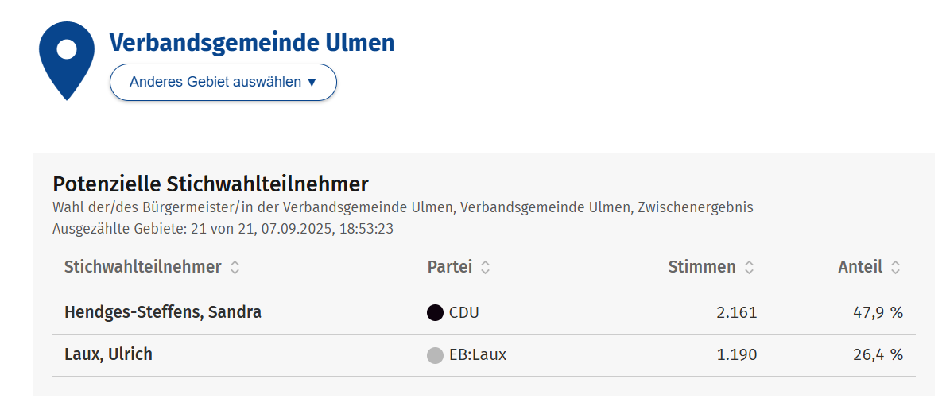Sort by Stichwahlteilnehmer column arrows
Viewport: 946px width, 410px height.
tap(235, 268)
